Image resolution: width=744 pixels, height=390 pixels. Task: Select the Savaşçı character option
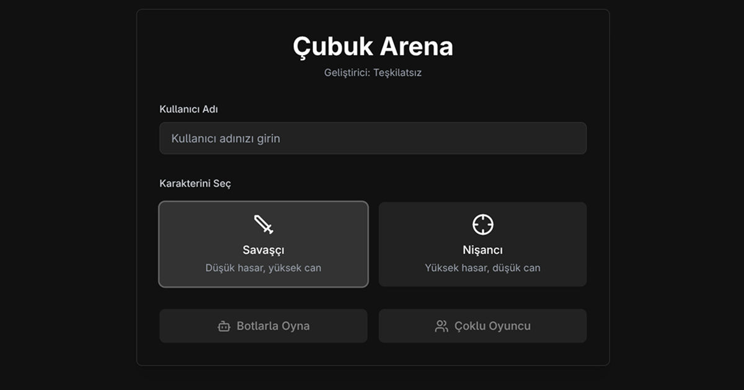click(x=263, y=244)
